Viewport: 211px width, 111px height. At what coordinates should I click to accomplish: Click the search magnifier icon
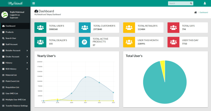[x=191, y=3]
